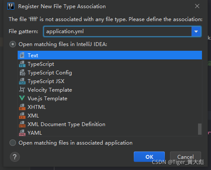The height and width of the screenshot is (170, 211).
Task: Click the XML file type icon
Action: click(22, 116)
